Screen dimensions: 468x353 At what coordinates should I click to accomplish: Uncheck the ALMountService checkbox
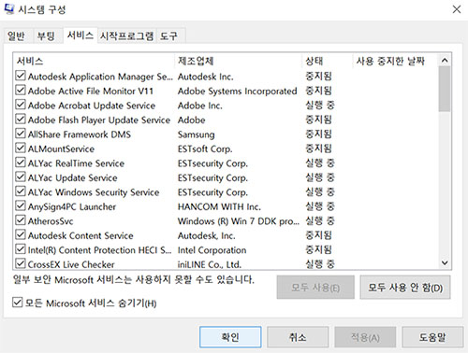21,148
